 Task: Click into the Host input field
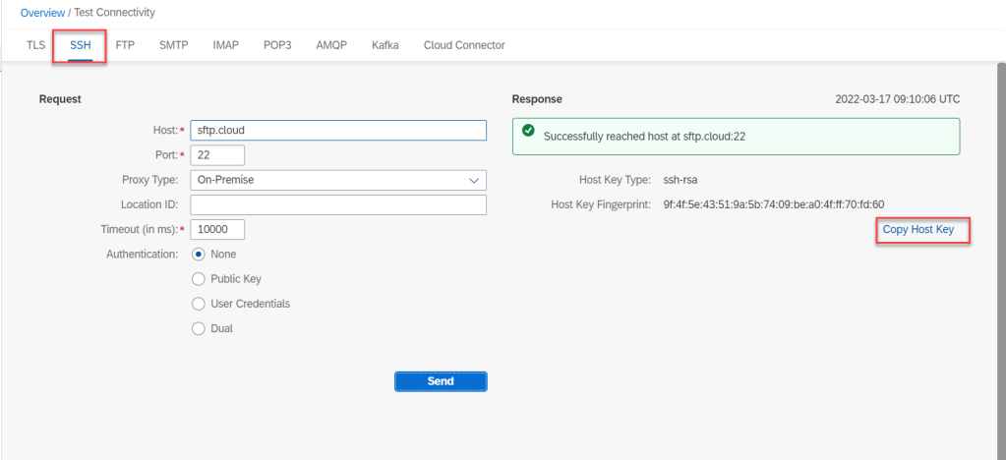337,131
